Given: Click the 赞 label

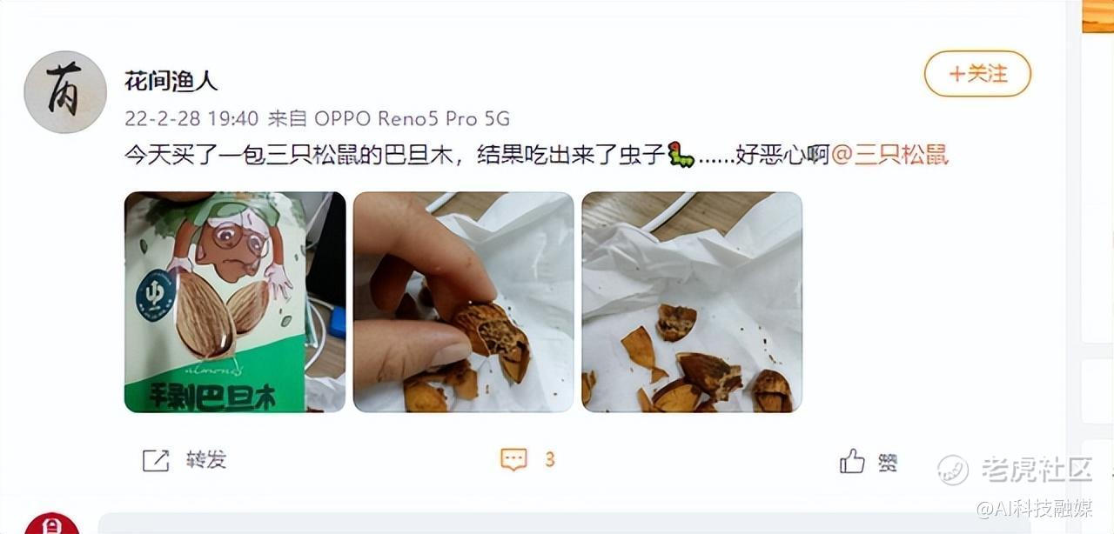Looking at the screenshot, I should pos(888,462).
